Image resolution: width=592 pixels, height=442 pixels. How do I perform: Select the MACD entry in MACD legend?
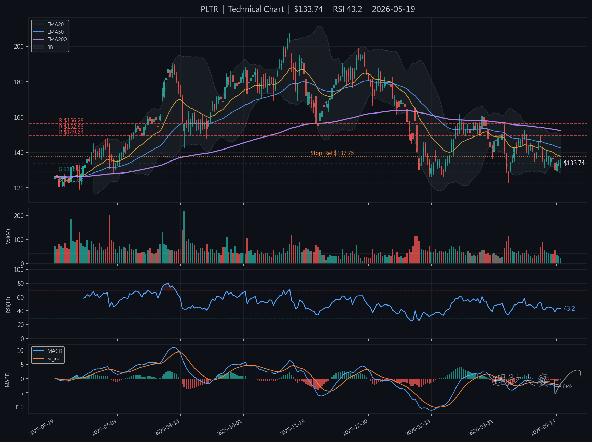coord(55,351)
